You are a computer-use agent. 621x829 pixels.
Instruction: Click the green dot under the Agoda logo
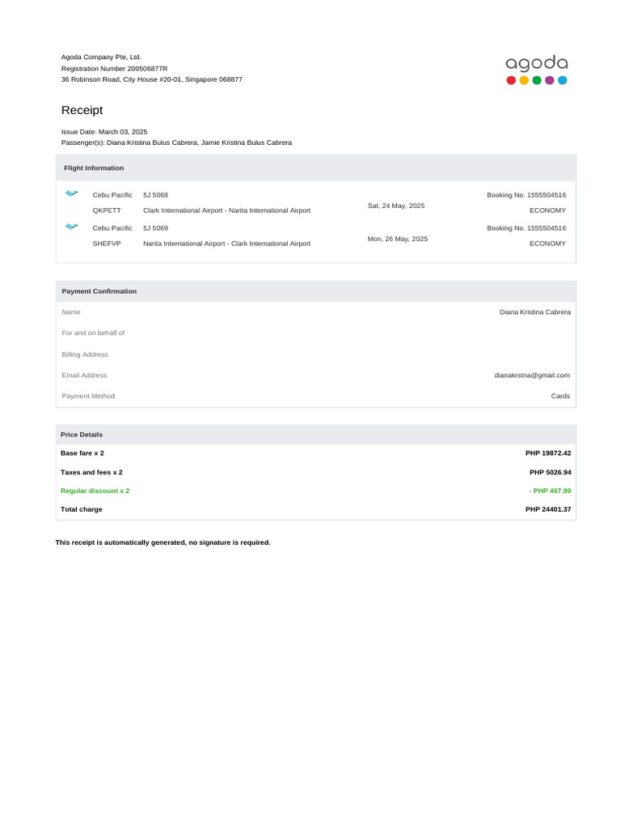[536, 80]
